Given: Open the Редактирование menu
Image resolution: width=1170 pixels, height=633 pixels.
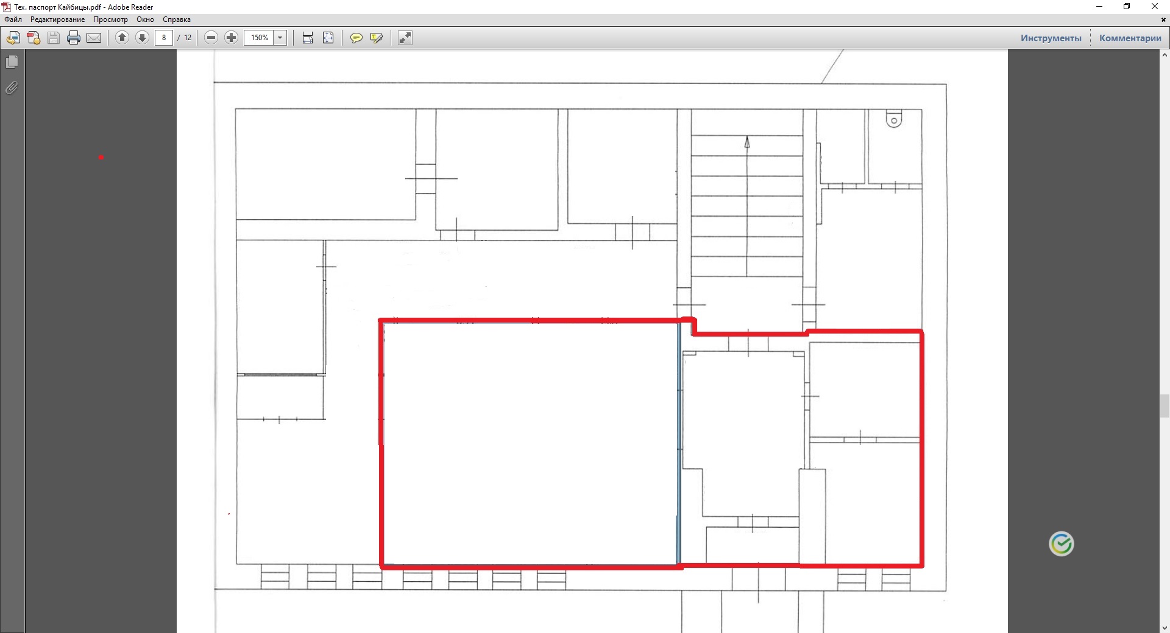Looking at the screenshot, I should pos(58,19).
